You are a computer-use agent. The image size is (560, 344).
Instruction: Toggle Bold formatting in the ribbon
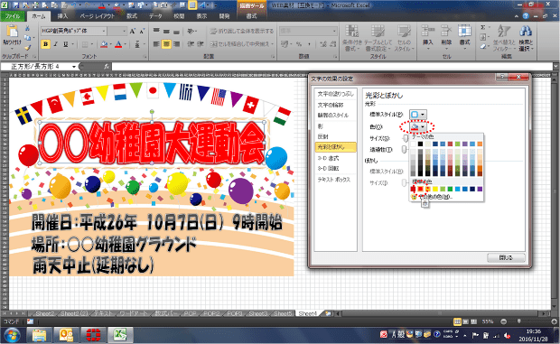click(45, 44)
